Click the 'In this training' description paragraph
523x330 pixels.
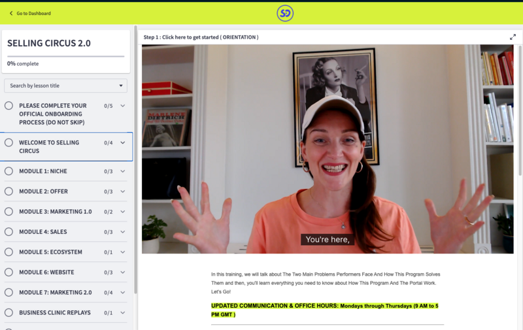326,283
